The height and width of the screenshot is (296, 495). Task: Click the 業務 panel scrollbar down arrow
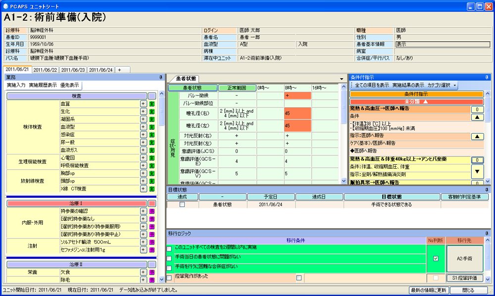pyautogui.click(x=162, y=279)
